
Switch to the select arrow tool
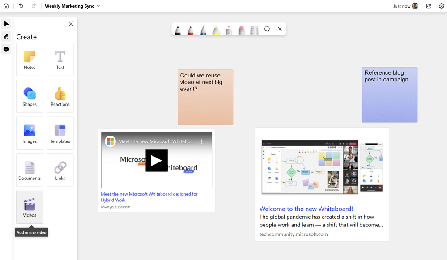click(6, 24)
